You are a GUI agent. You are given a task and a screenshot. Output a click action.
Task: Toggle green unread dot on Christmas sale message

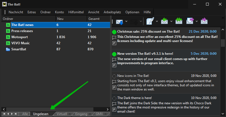114,32
